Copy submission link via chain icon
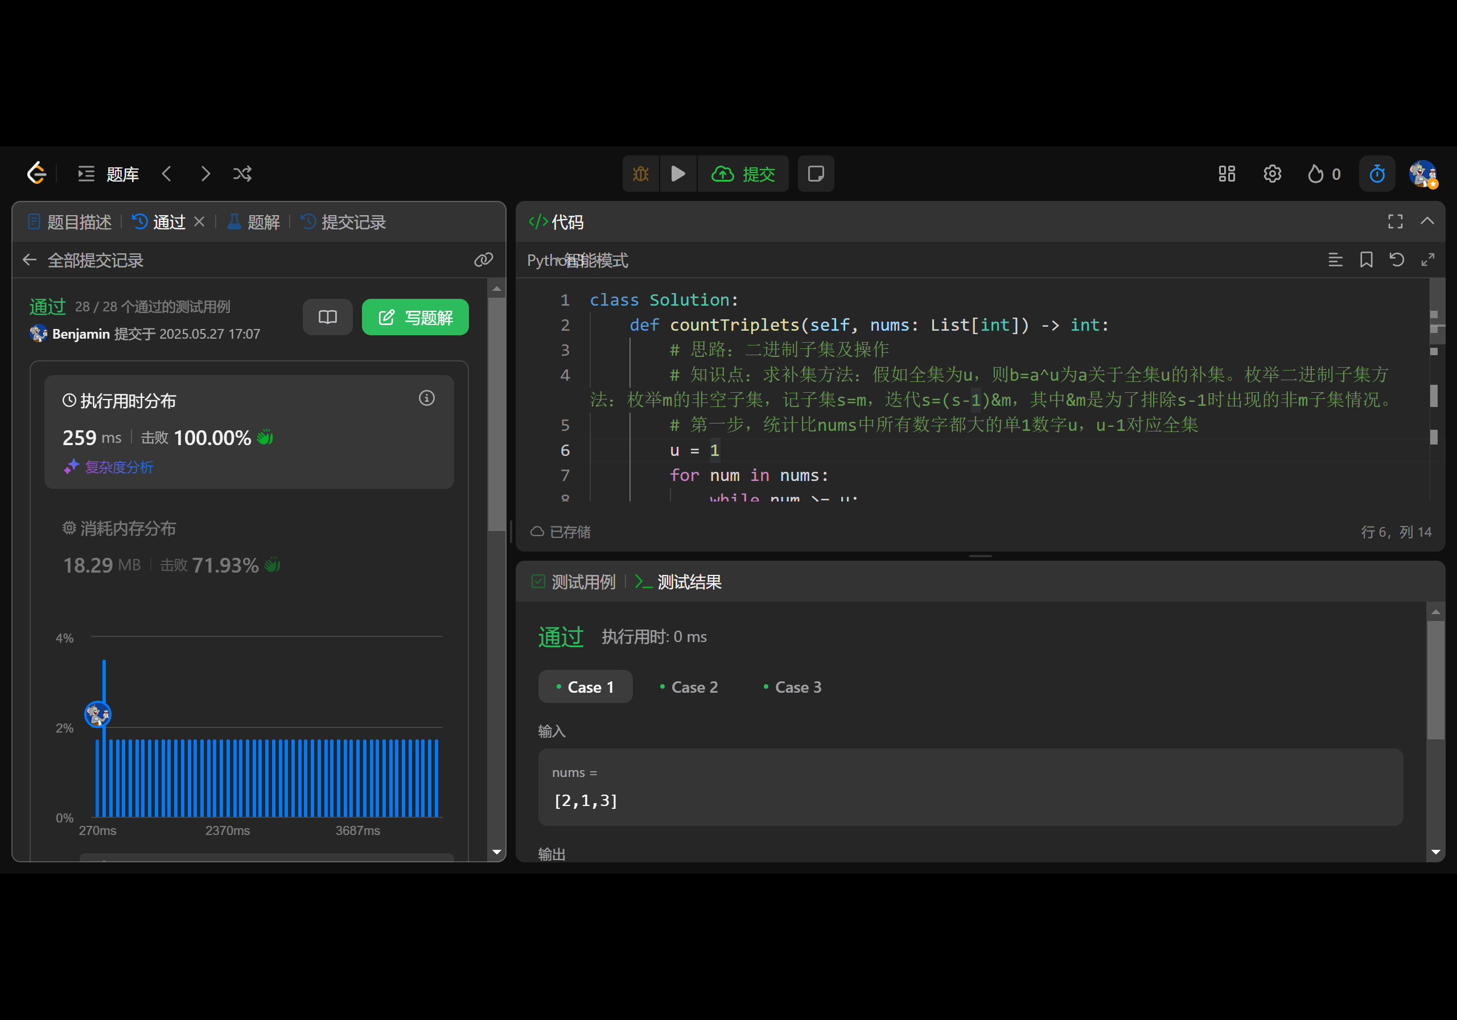Viewport: 1457px width, 1020px height. pos(483,260)
